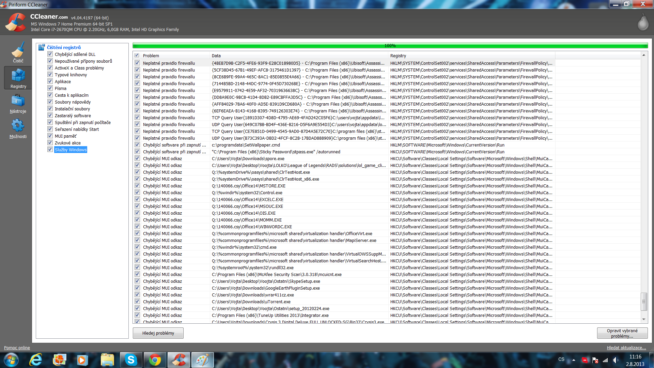Toggle the MUI paměť checkbox

pyautogui.click(x=50, y=136)
